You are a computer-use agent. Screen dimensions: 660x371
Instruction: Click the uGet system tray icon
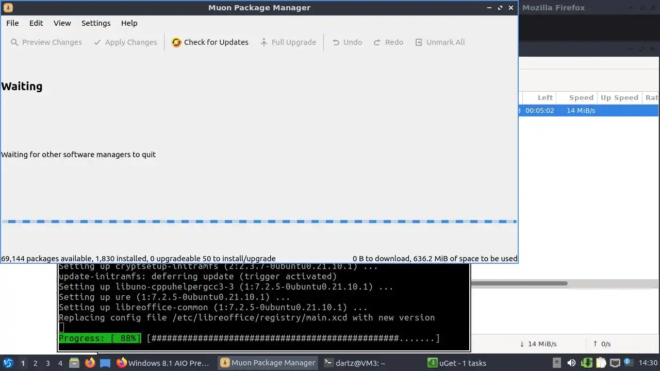tap(586, 363)
